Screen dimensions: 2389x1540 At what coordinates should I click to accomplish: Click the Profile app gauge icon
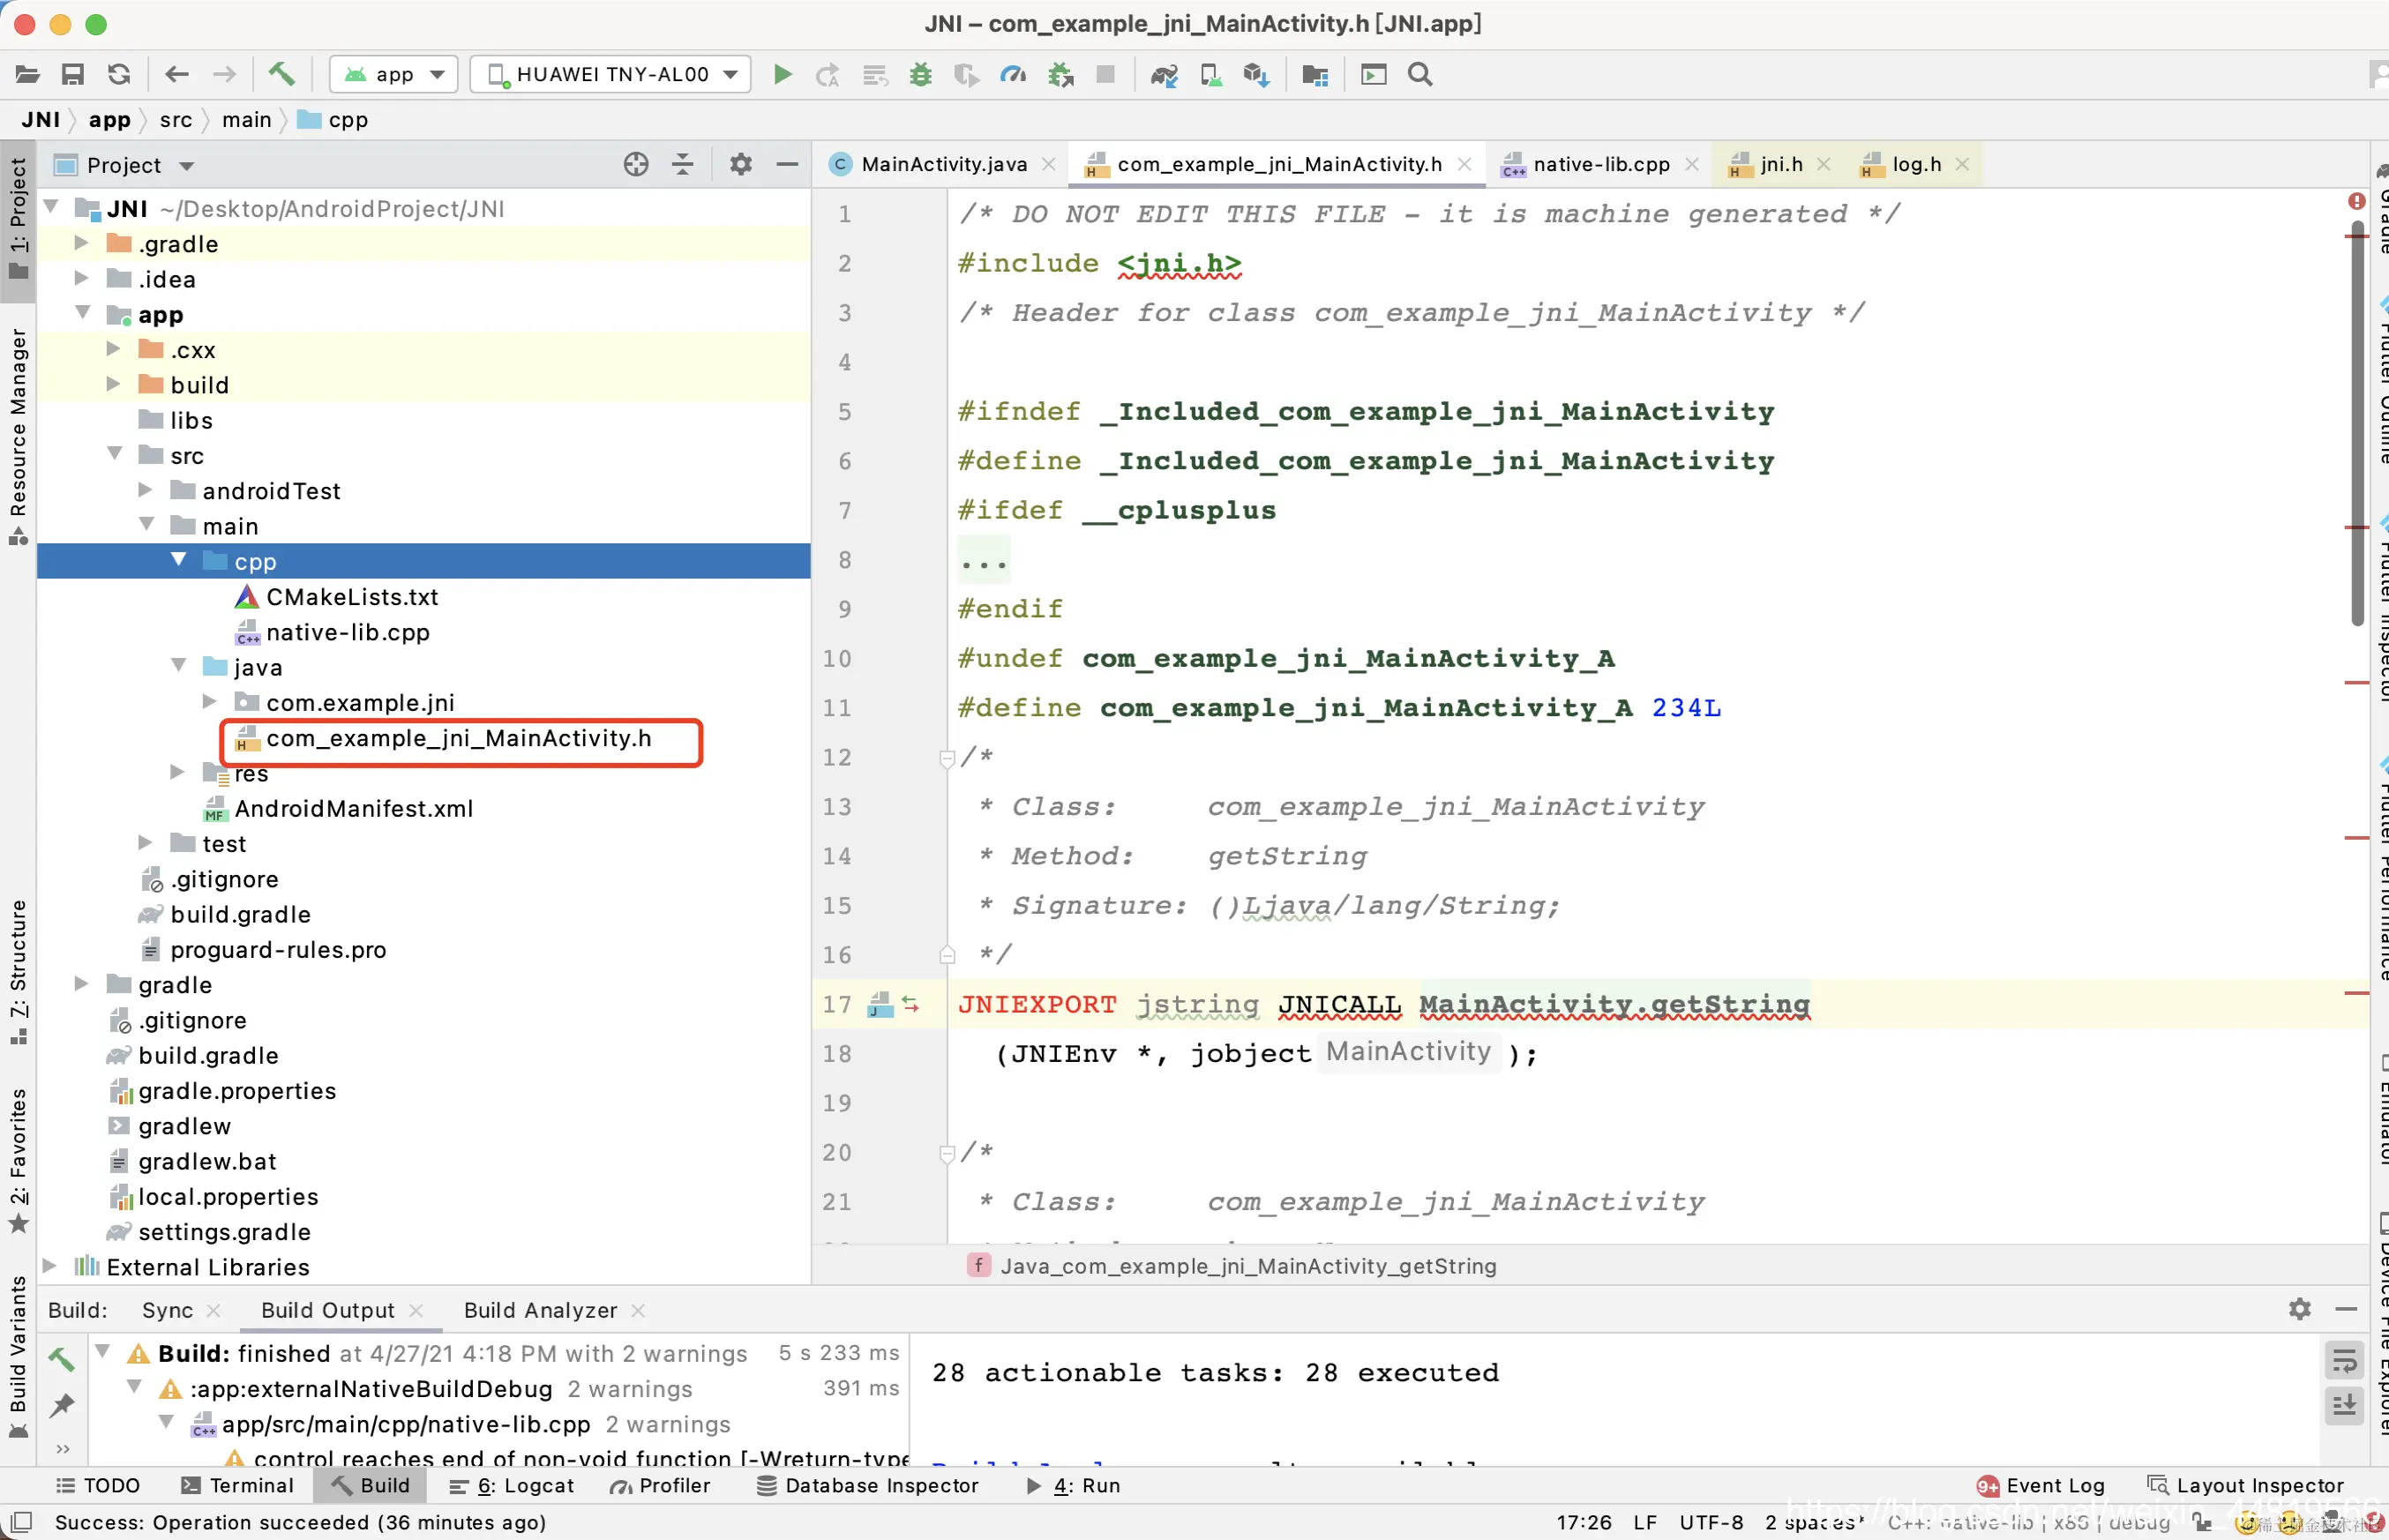click(x=1012, y=74)
